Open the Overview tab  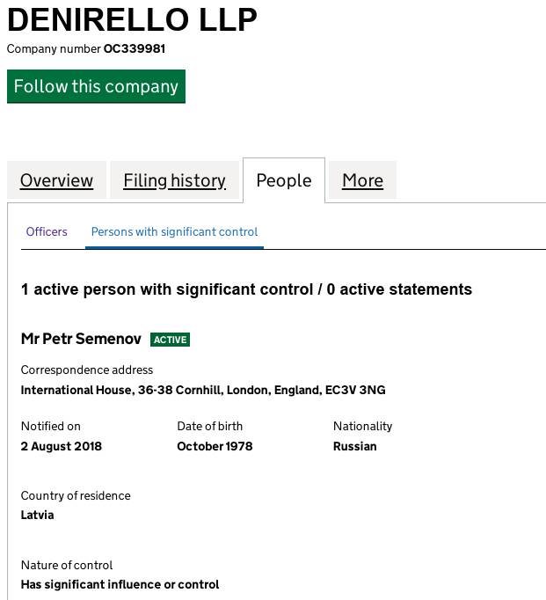pyautogui.click(x=56, y=180)
